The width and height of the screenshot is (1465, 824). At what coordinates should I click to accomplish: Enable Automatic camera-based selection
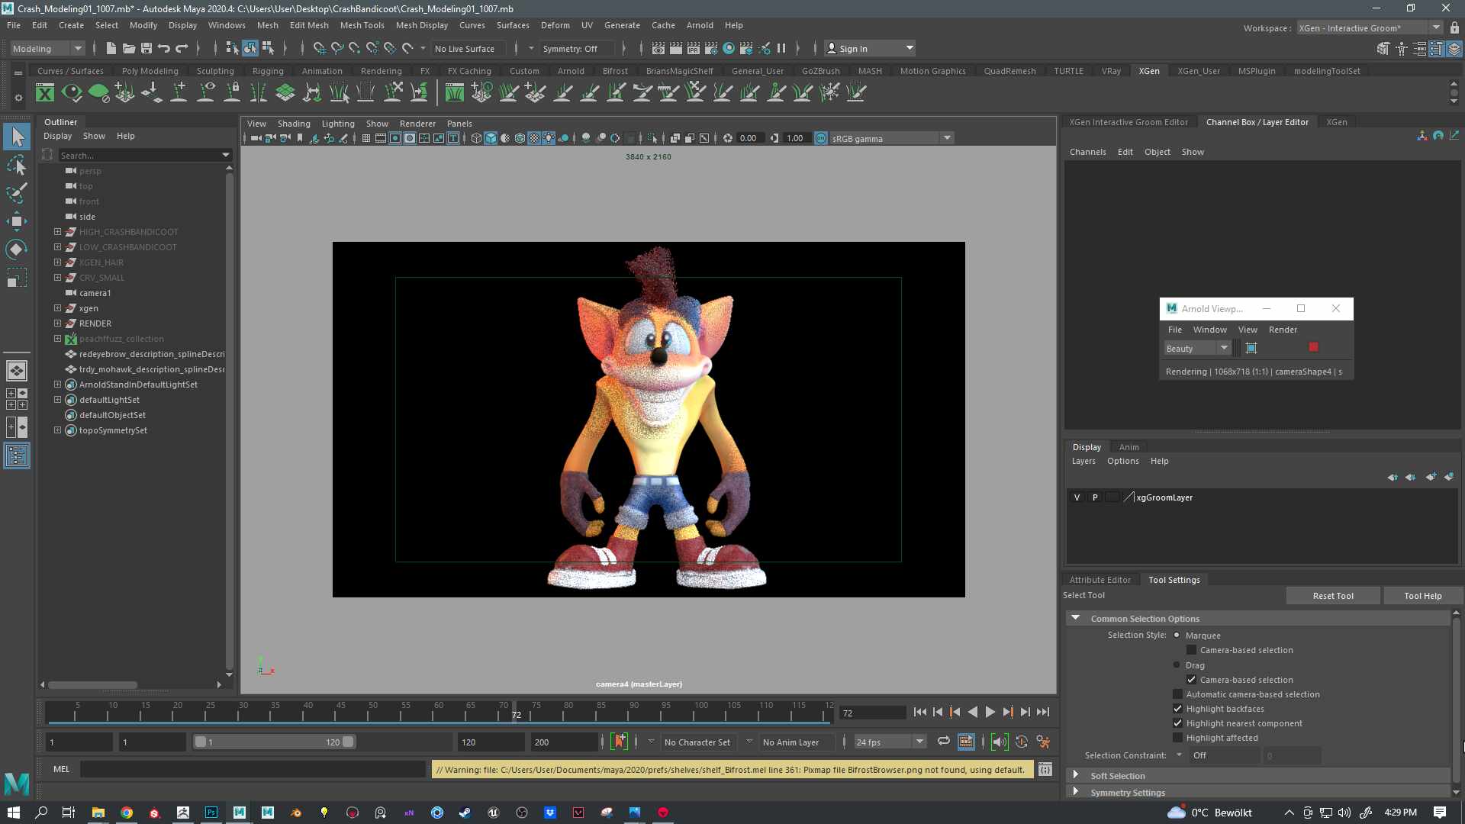(1177, 694)
